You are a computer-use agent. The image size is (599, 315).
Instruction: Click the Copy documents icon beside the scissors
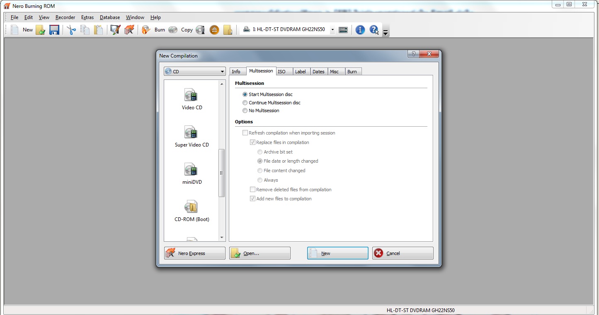(85, 30)
